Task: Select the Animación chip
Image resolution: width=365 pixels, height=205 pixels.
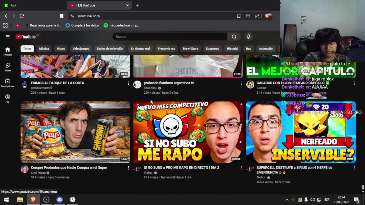Action: click(x=266, y=49)
